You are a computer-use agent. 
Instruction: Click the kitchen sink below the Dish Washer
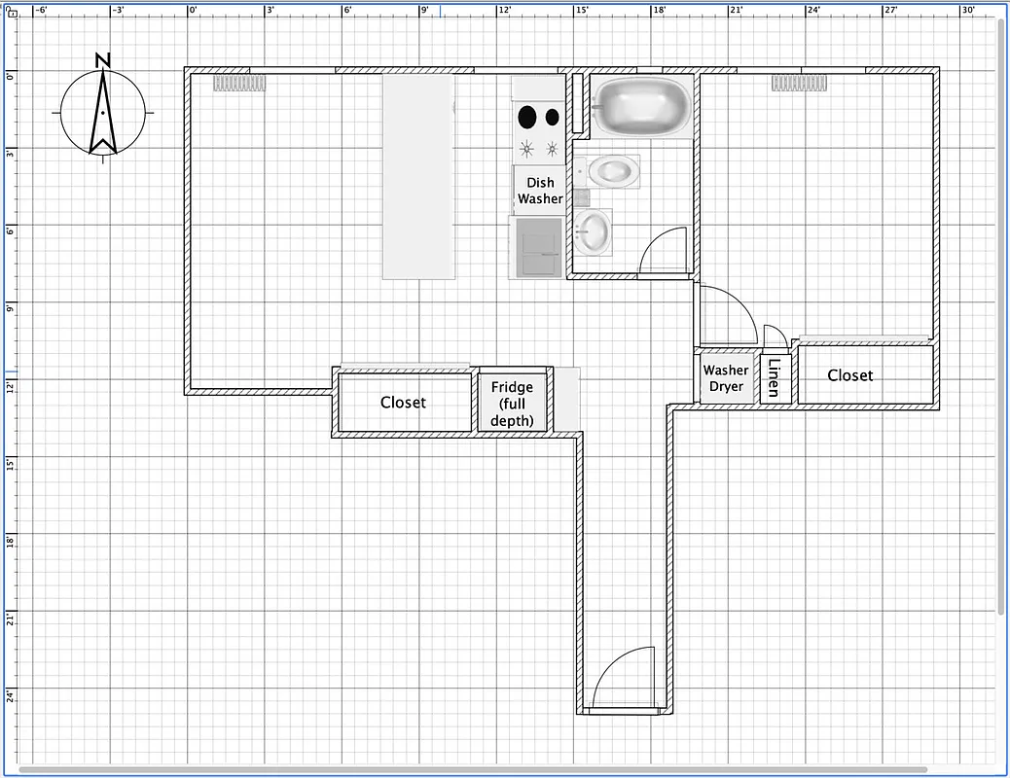click(538, 245)
